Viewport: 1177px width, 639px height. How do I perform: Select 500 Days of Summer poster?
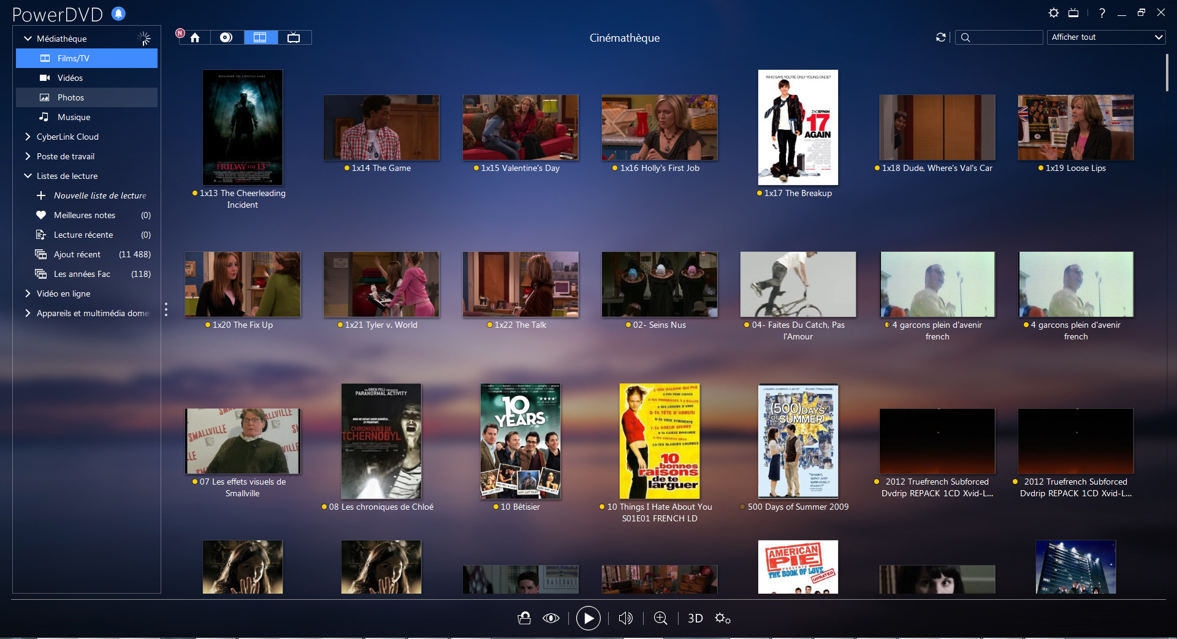(798, 441)
